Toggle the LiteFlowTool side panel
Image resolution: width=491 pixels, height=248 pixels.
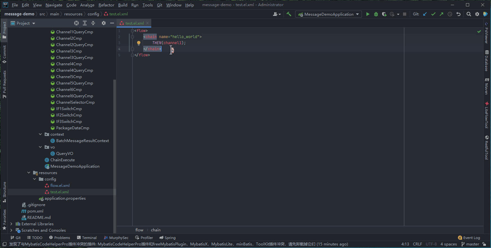[x=487, y=115]
